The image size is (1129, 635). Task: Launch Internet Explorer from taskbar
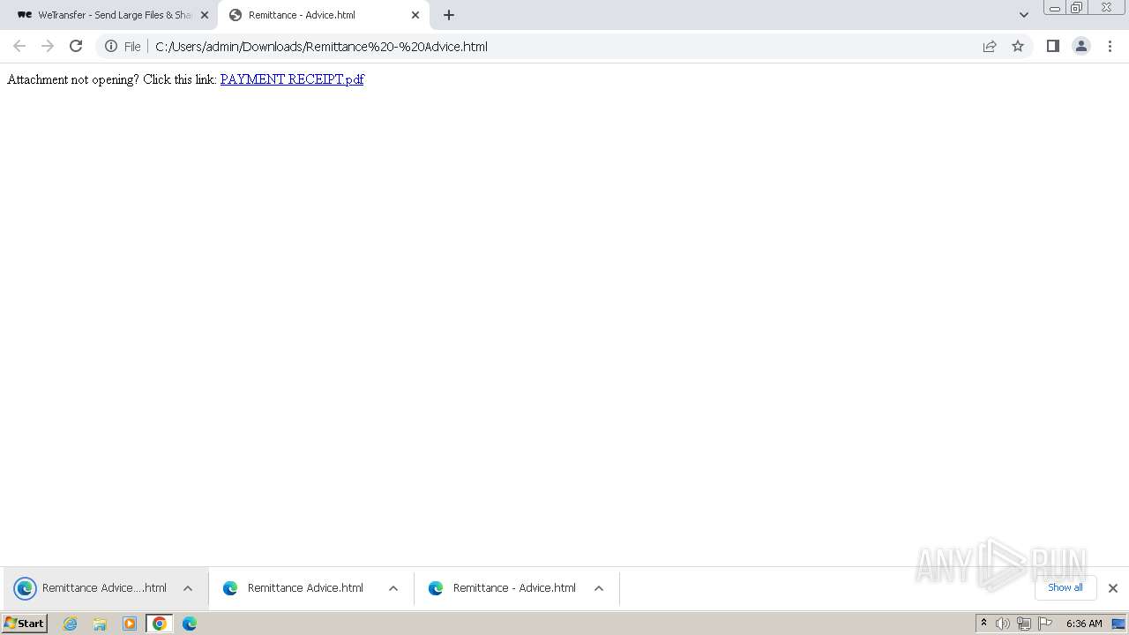coord(71,624)
